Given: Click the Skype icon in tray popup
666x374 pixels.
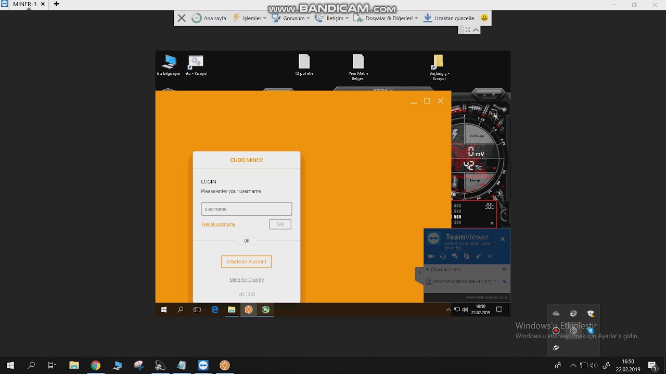Looking at the screenshot, I should tap(591, 330).
